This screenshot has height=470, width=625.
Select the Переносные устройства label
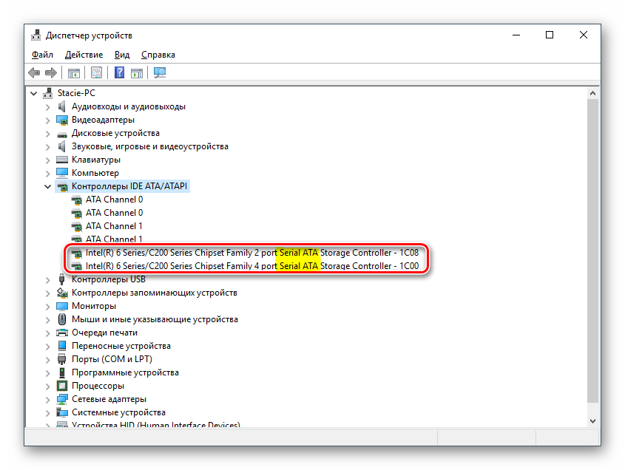click(x=121, y=346)
